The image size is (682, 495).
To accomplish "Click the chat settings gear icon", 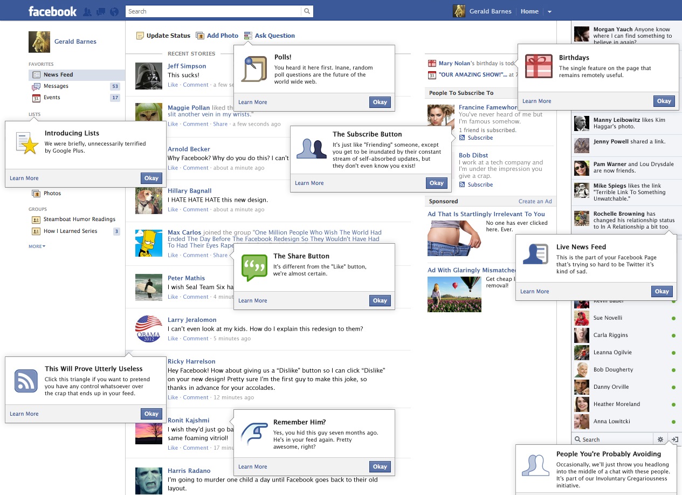I will [x=660, y=439].
